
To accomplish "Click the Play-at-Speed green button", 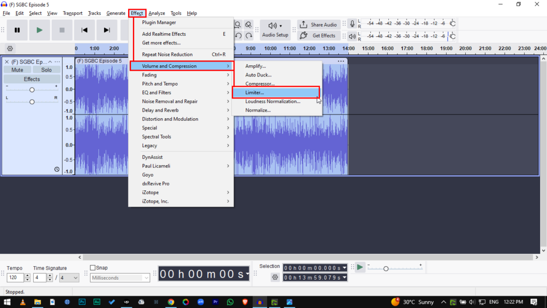I will pos(361,267).
